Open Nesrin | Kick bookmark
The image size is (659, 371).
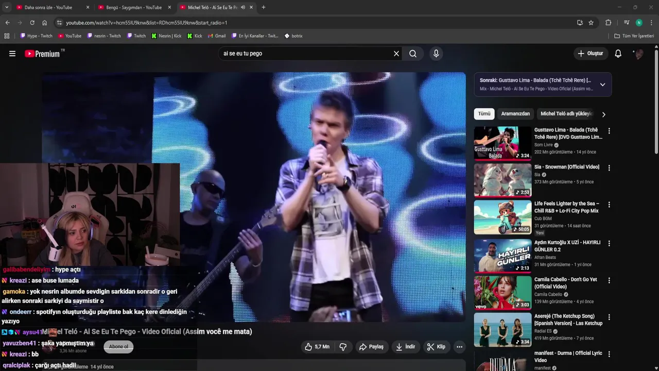(166, 36)
